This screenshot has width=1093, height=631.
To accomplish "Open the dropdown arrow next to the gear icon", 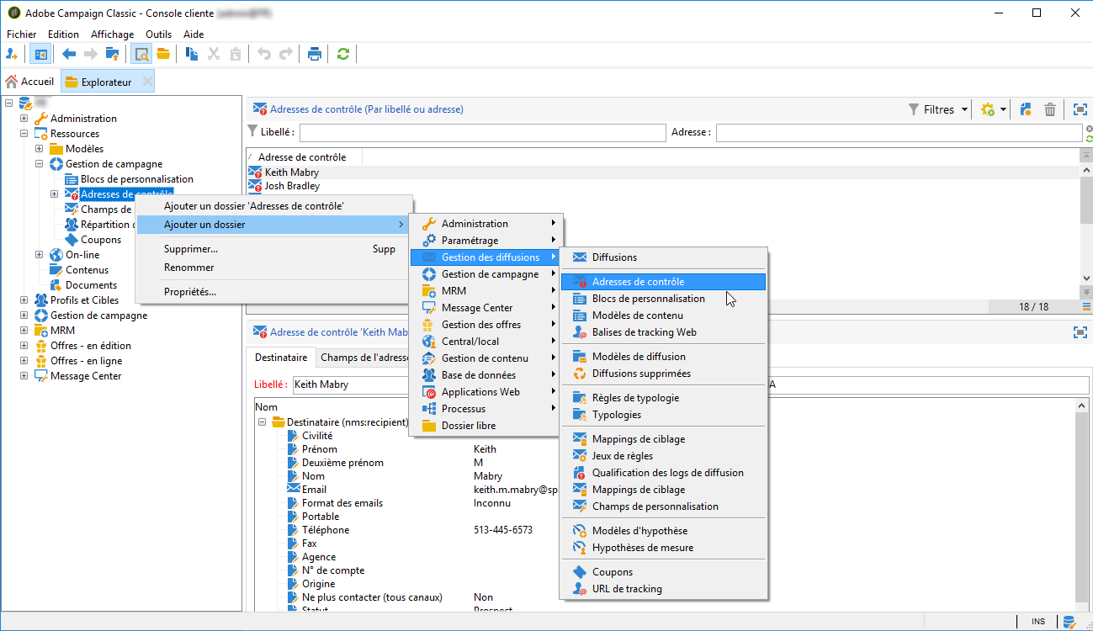I will [1004, 109].
